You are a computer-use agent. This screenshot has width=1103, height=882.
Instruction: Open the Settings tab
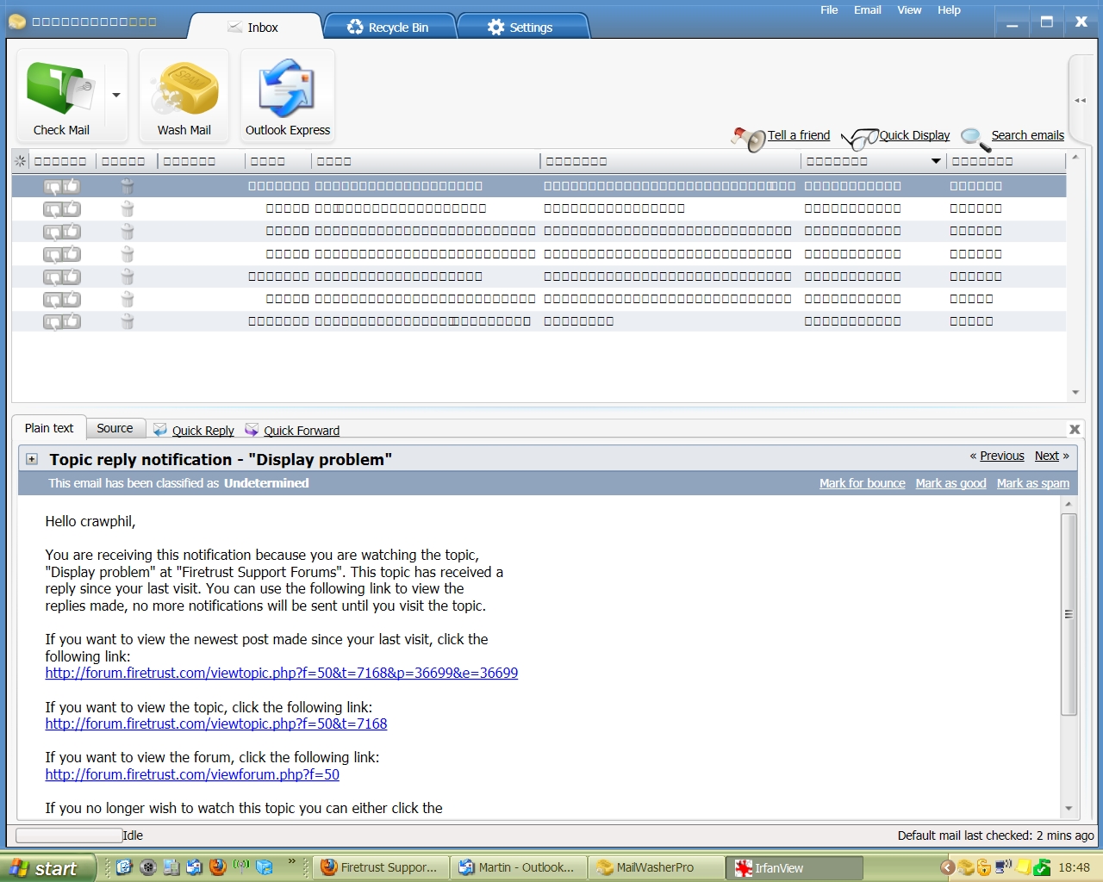(521, 27)
